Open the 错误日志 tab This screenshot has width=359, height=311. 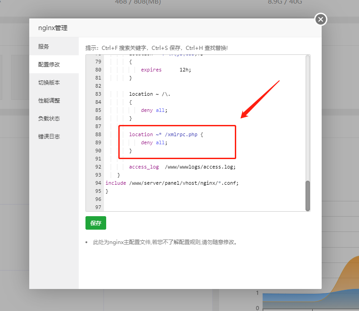[54, 137]
